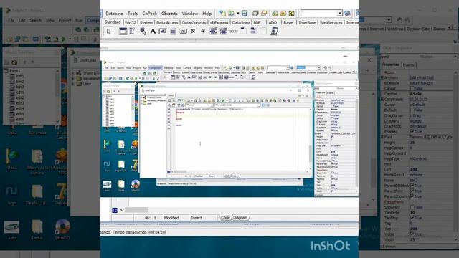Select the ActionList component icon
The image size is (459, 258).
coord(274,32)
